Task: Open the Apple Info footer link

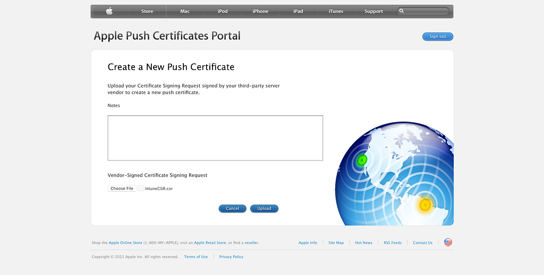Action: click(x=308, y=243)
